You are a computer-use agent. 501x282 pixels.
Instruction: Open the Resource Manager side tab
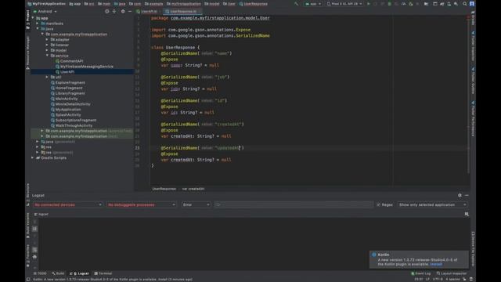28,52
